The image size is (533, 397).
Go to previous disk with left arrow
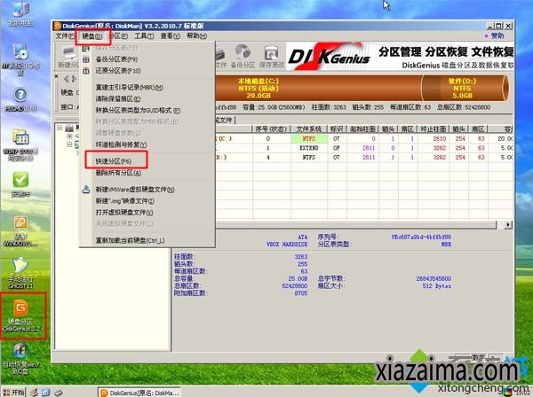67,79
